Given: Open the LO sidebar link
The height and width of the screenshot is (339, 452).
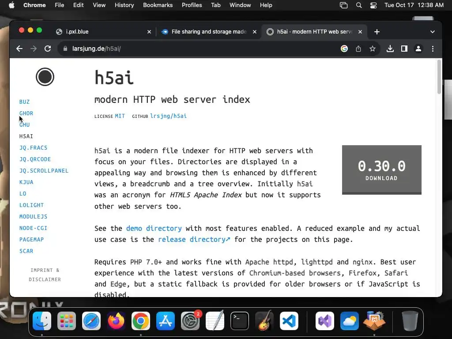Looking at the screenshot, I should click(x=23, y=194).
